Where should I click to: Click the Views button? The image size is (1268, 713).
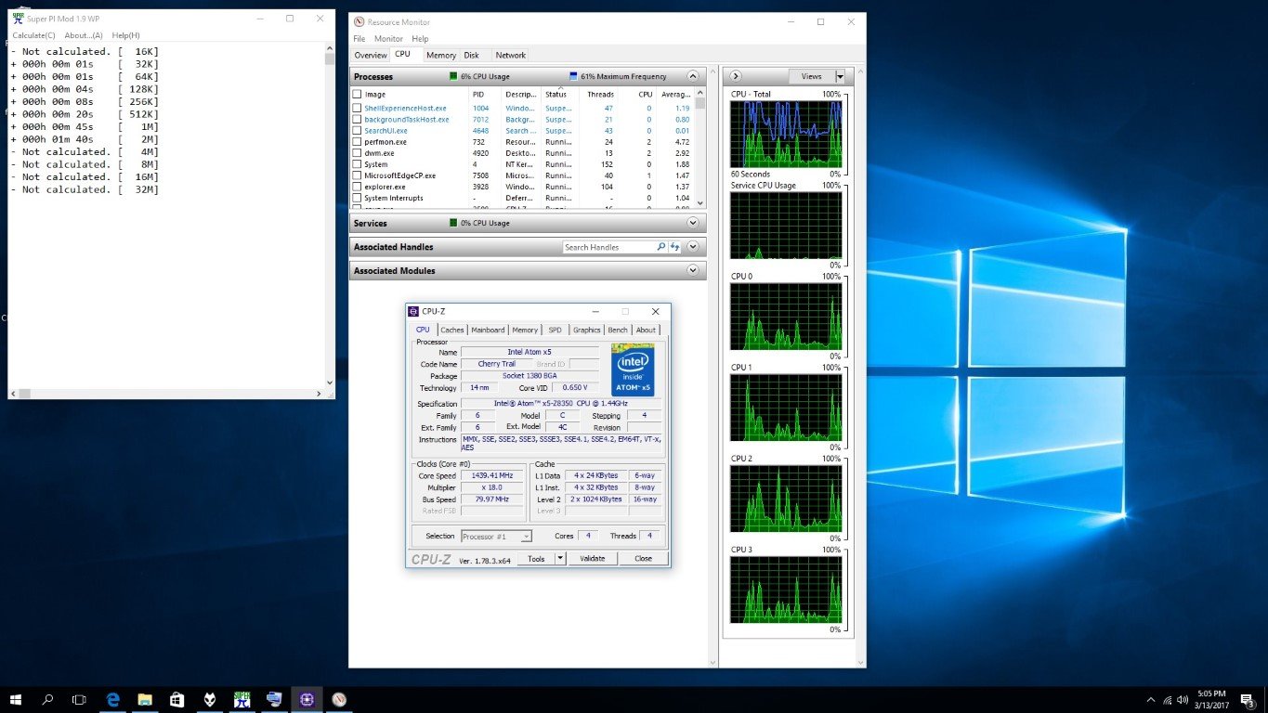click(x=811, y=76)
